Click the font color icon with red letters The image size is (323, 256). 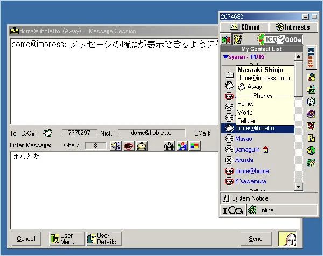pos(182,146)
